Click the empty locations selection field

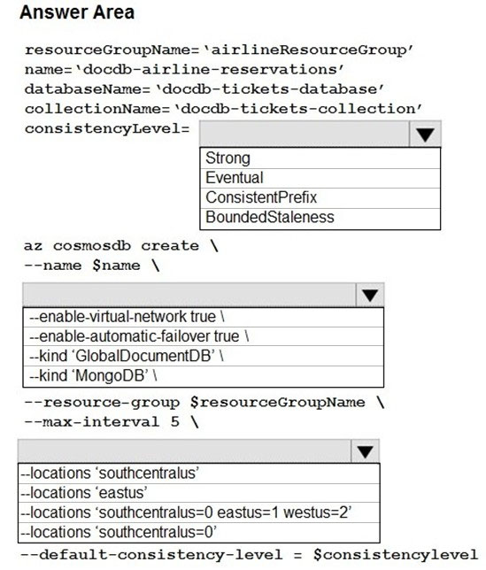[x=185, y=451]
